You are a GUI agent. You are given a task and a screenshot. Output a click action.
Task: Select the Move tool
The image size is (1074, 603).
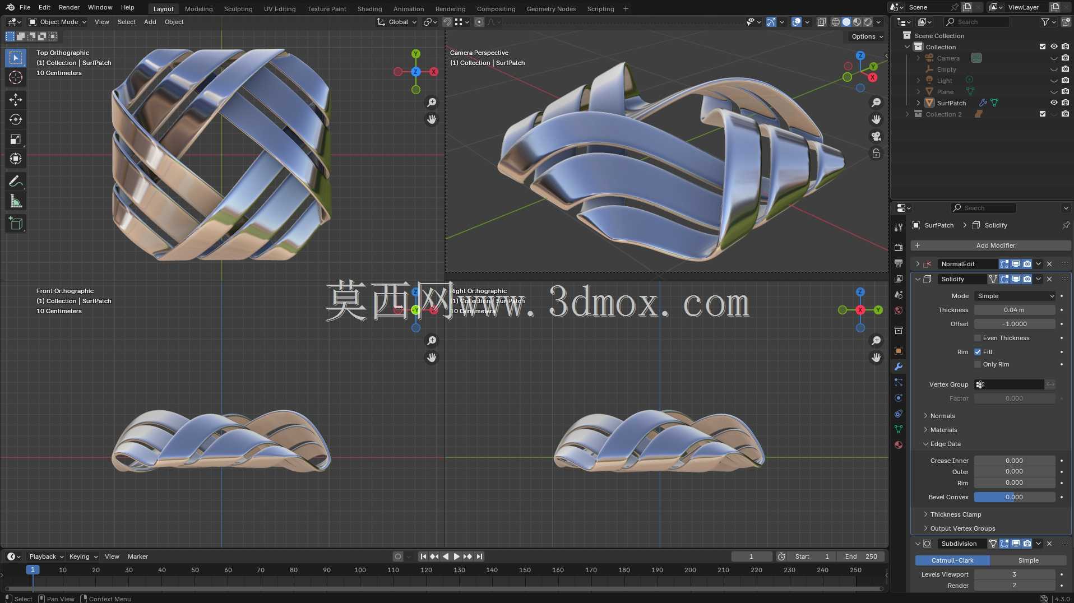point(16,100)
